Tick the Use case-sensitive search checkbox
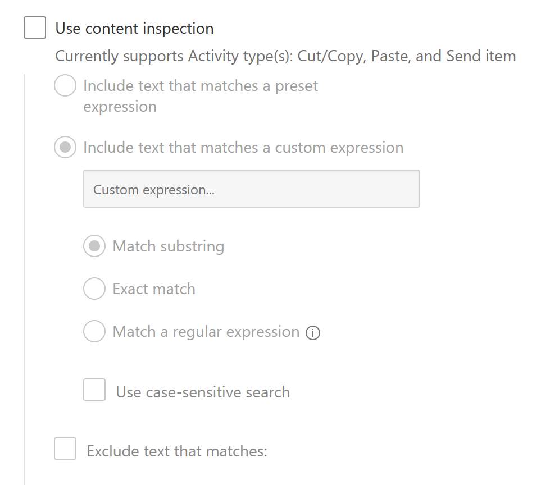Image resolution: width=541 pixels, height=485 pixels. 94,390
